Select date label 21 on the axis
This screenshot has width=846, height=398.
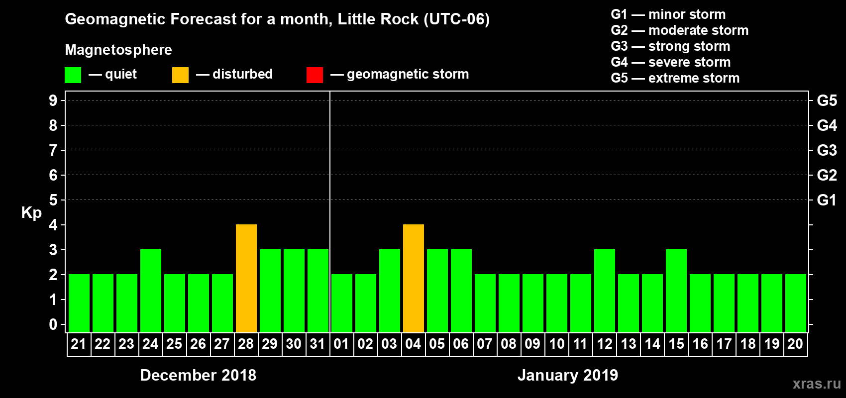click(x=79, y=344)
